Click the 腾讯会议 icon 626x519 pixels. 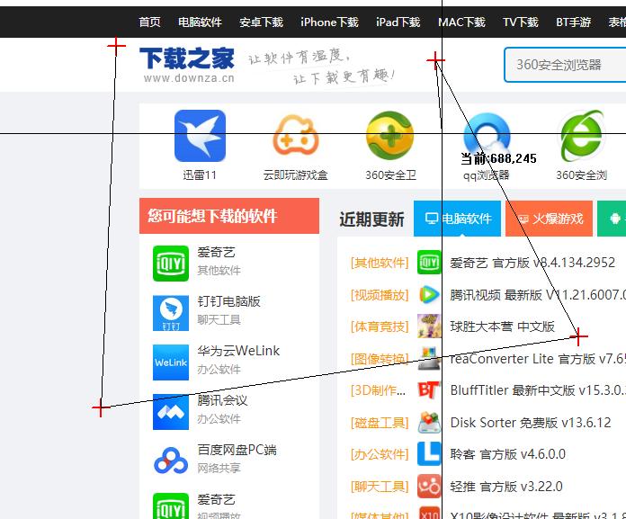coord(171,412)
